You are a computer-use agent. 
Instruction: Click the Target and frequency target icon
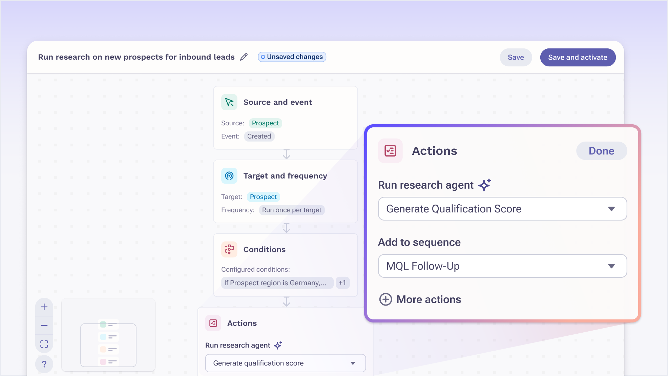229,175
